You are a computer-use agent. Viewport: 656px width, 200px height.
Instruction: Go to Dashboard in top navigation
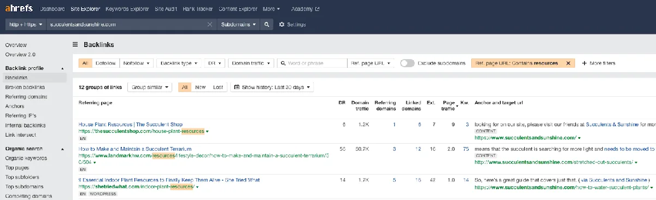pos(52,9)
